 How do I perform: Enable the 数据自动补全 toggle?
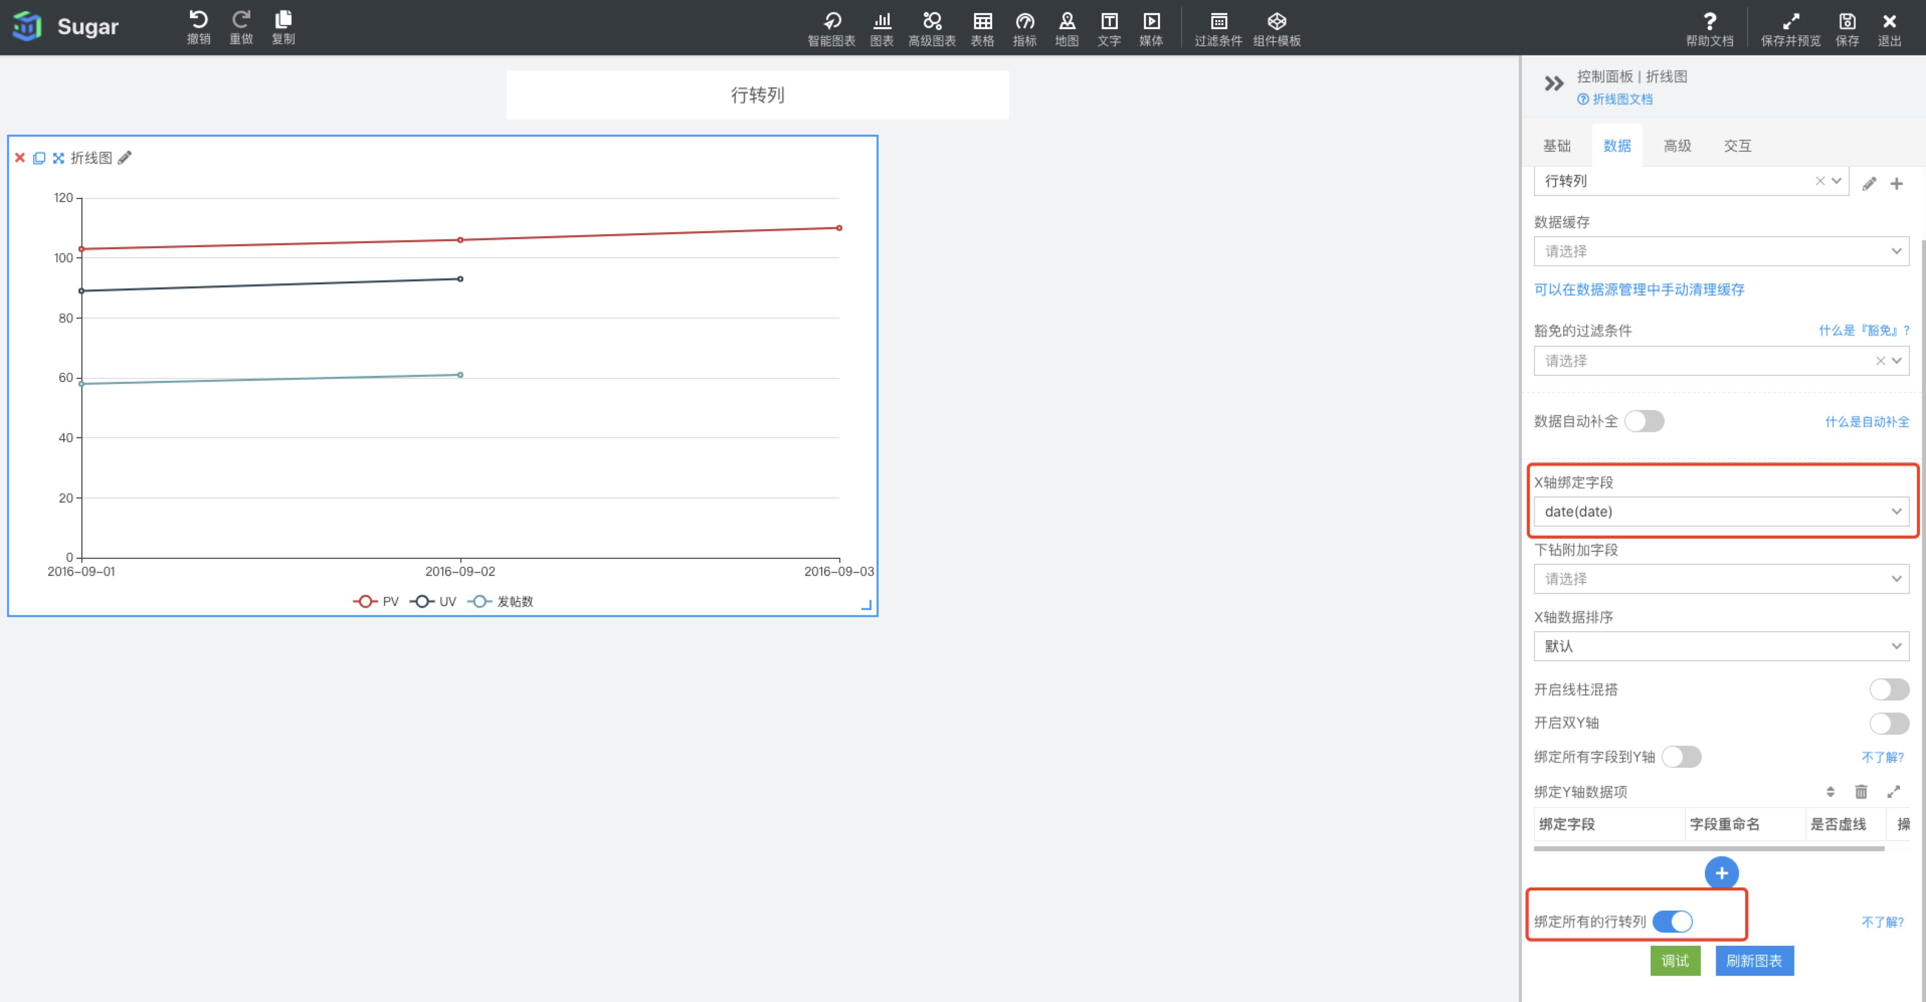pyautogui.click(x=1644, y=421)
